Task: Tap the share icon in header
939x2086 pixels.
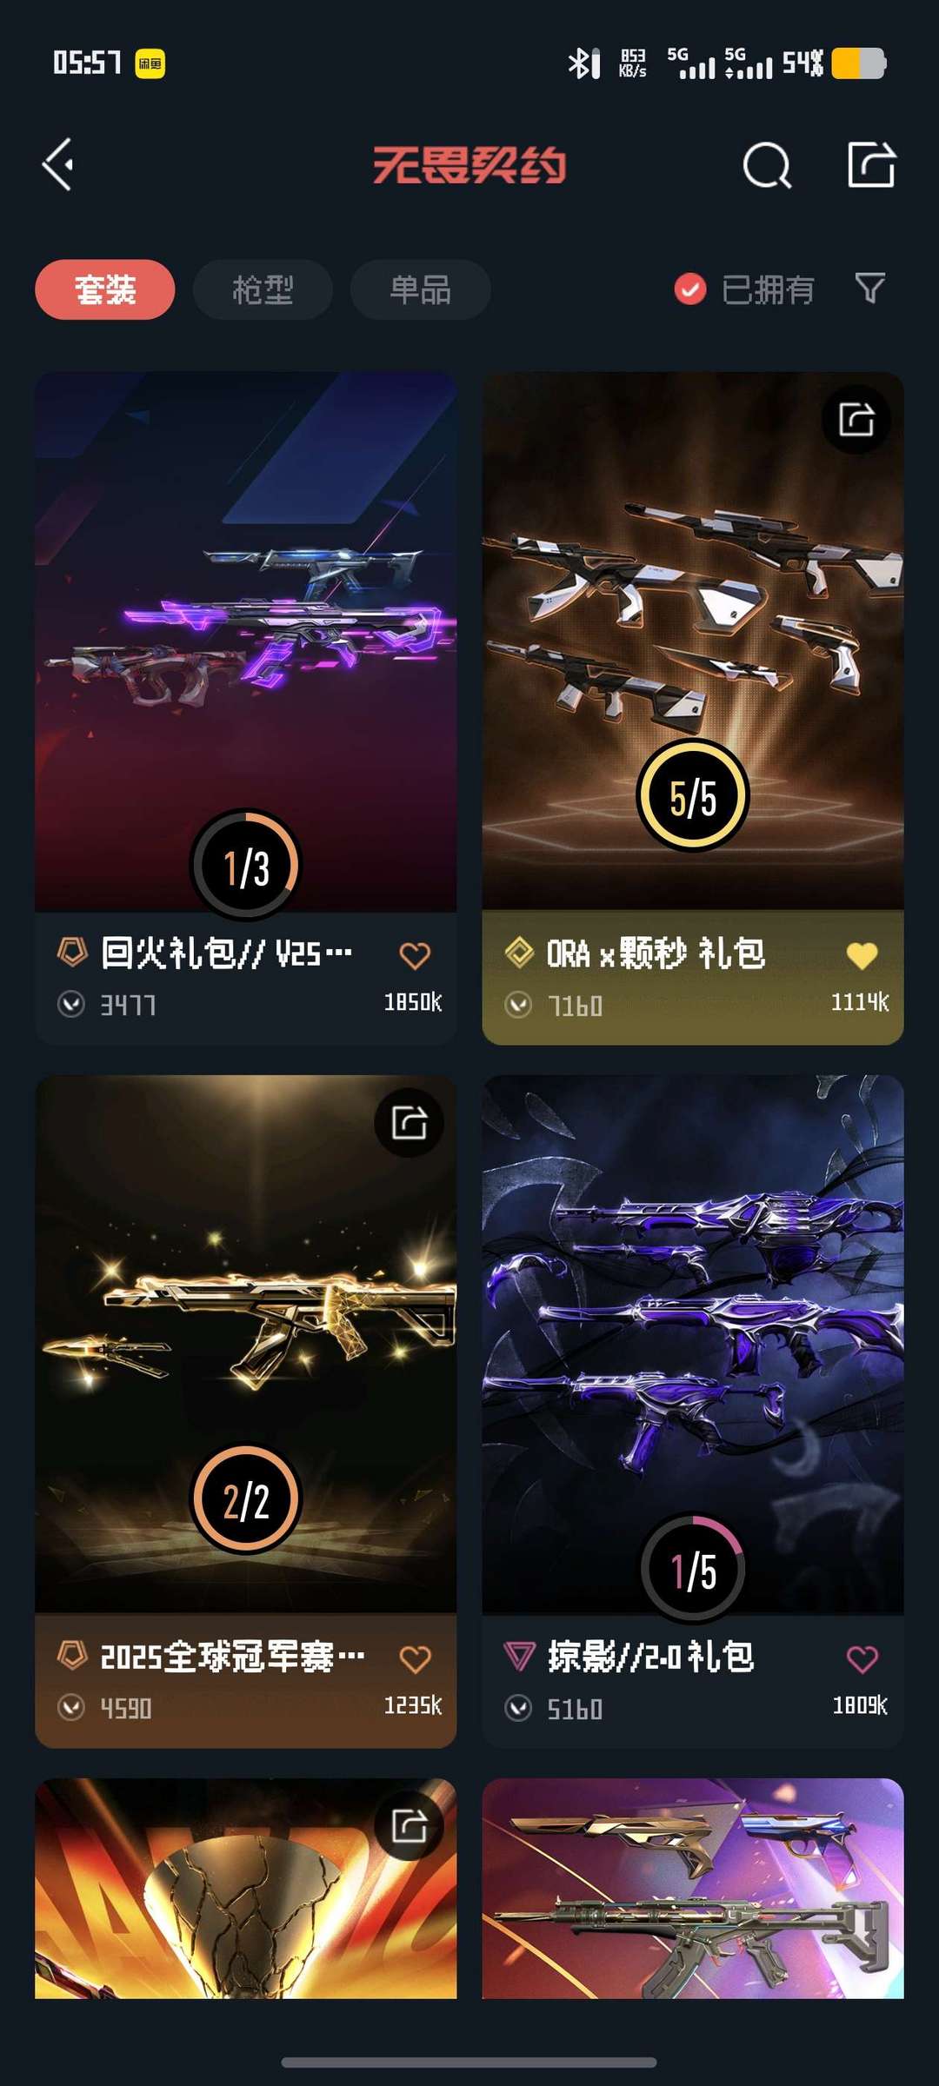Action: [x=871, y=164]
